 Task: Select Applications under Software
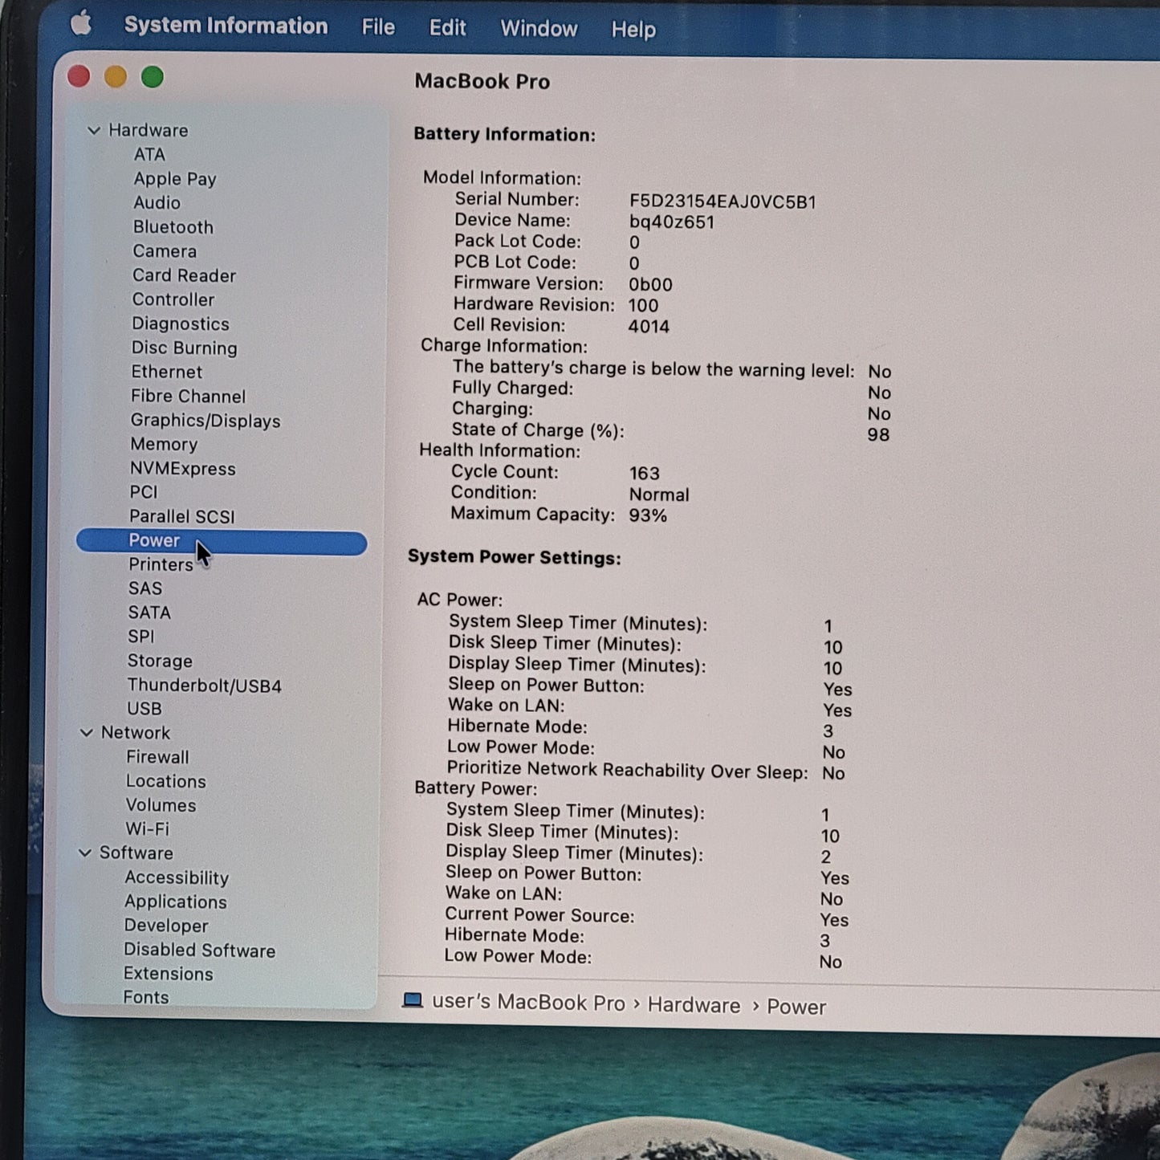pyautogui.click(x=176, y=902)
